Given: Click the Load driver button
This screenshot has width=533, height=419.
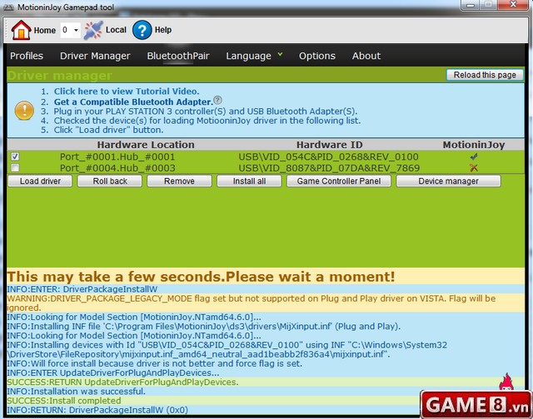Looking at the screenshot, I should point(40,181).
